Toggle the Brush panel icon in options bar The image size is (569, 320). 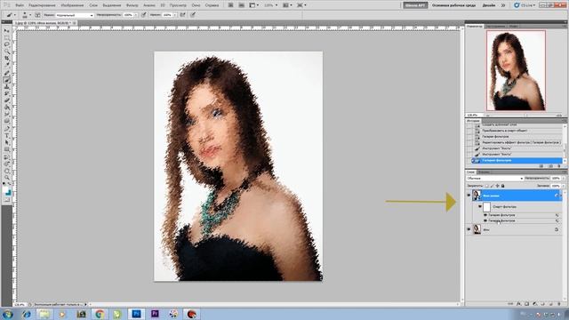[37, 15]
